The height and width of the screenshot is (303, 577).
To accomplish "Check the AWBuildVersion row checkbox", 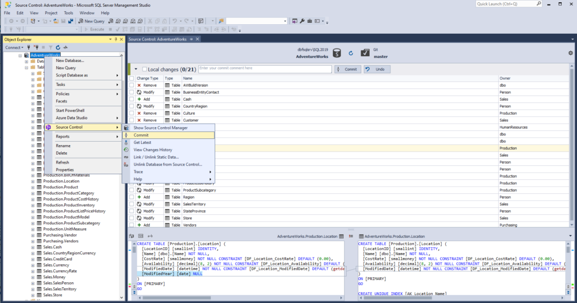I will tap(131, 85).
